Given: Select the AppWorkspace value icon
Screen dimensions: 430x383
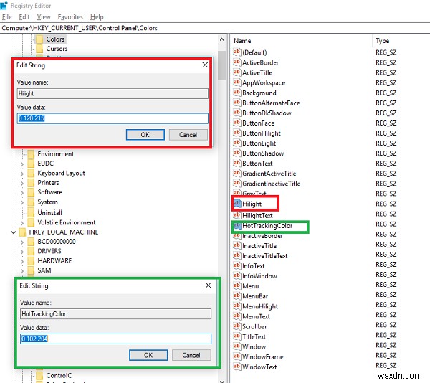Looking at the screenshot, I should pyautogui.click(x=236, y=82).
